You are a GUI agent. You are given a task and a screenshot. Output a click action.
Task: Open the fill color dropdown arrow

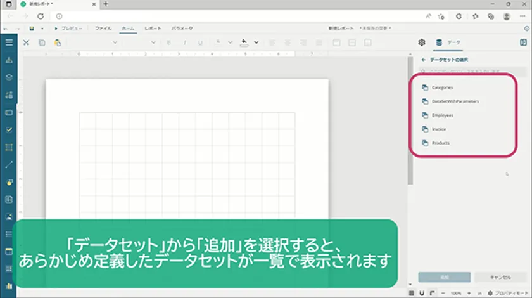[x=256, y=42]
